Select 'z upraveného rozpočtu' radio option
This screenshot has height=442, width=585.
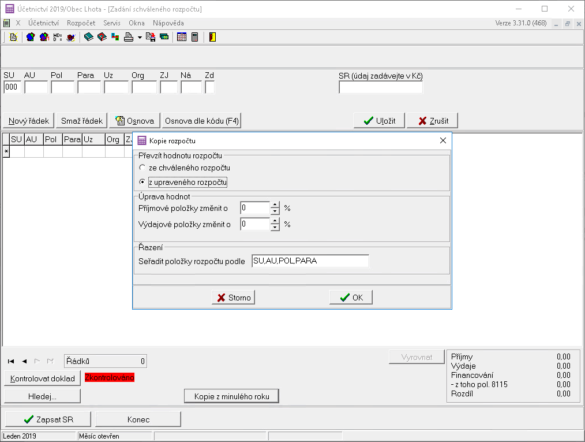[142, 182]
